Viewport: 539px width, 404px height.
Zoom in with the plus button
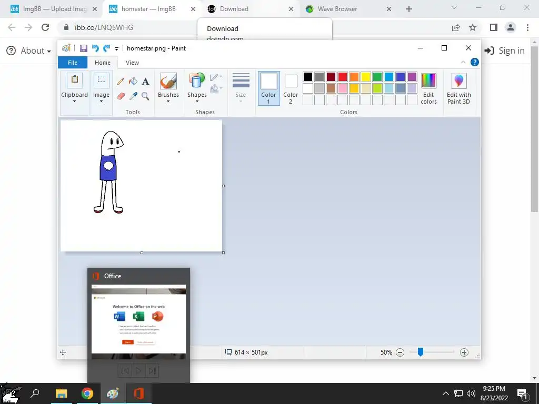pos(464,352)
